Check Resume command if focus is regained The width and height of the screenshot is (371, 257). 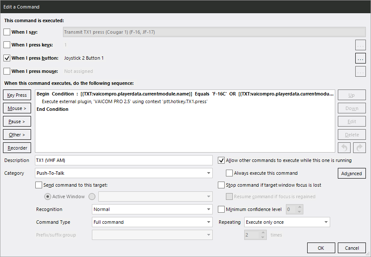[x=229, y=196]
